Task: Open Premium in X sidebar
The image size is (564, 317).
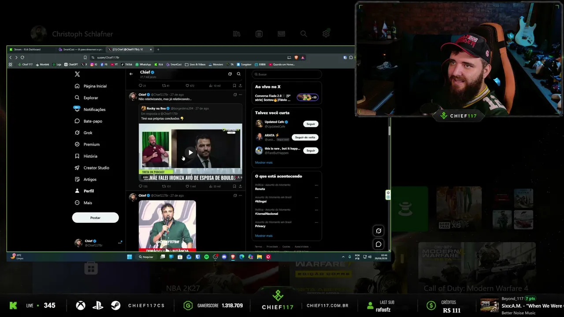Action: [x=87, y=144]
